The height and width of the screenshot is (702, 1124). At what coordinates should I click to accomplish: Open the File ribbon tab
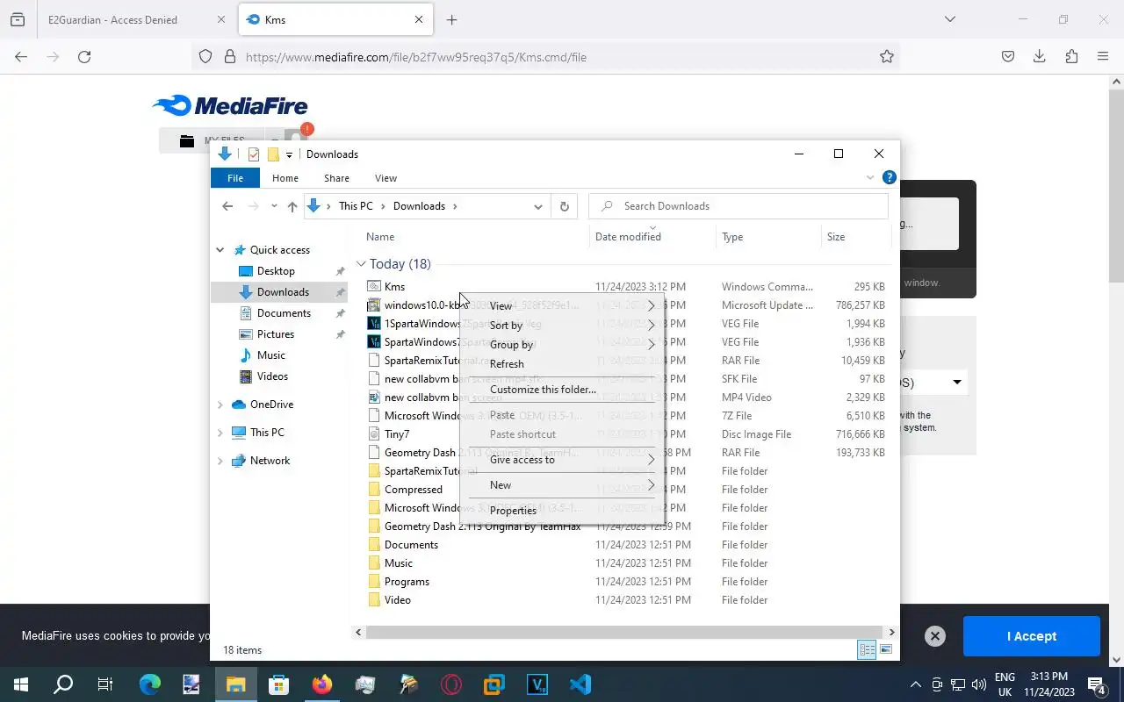pos(235,178)
